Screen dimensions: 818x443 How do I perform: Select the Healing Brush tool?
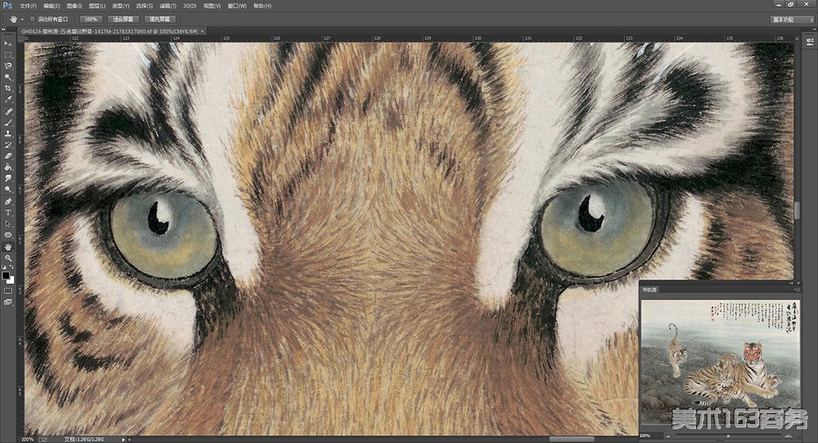point(8,112)
